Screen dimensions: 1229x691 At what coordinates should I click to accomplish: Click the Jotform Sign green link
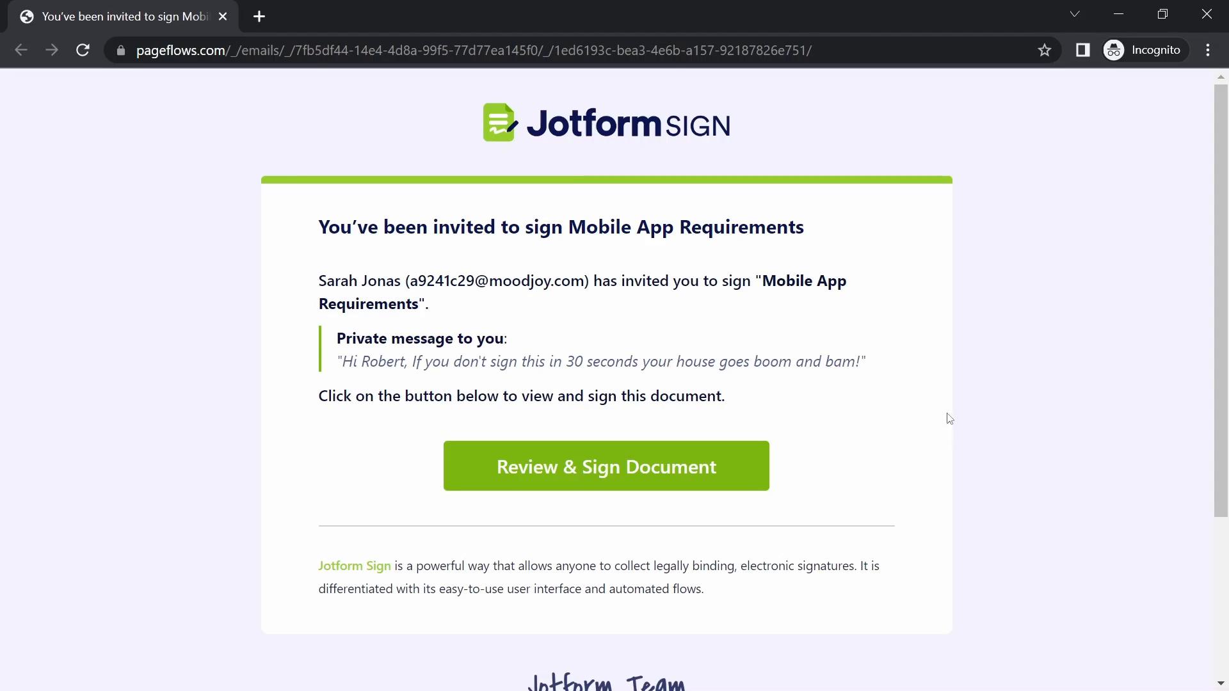[355, 566]
